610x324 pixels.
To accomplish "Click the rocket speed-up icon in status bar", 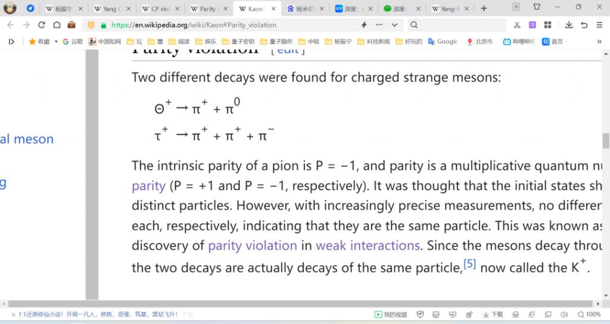I will (x=469, y=314).
